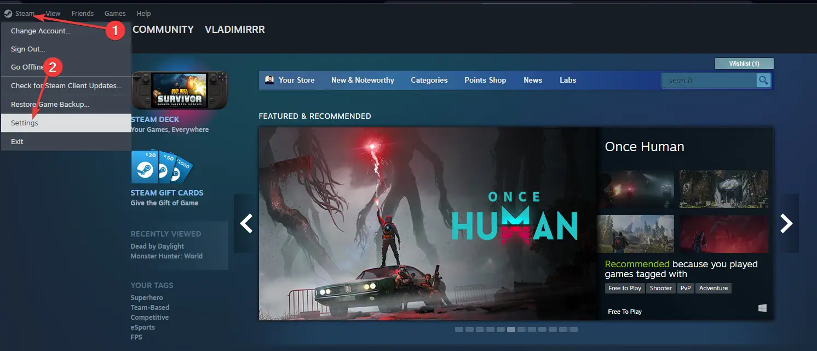Open the News link
Image resolution: width=817 pixels, height=351 pixels.
(533, 80)
